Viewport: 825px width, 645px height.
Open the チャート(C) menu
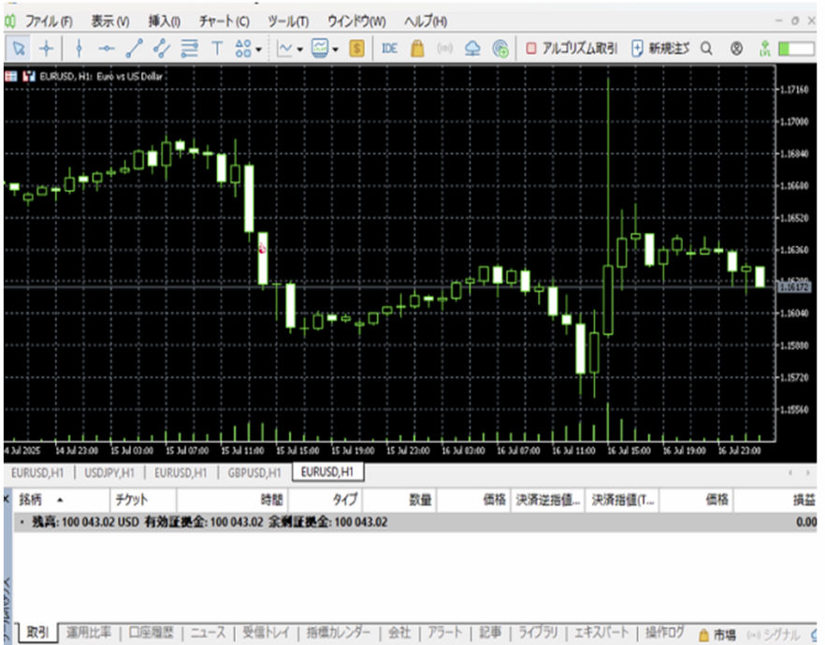pos(224,21)
